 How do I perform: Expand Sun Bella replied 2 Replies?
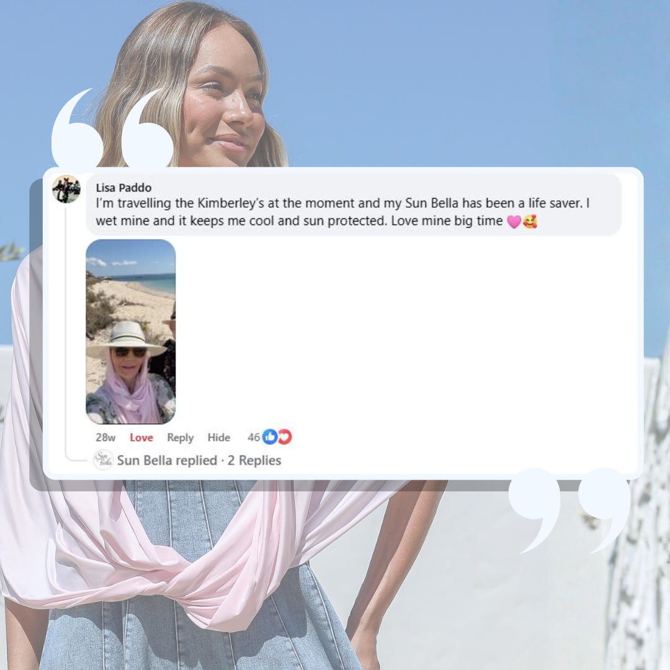[199, 460]
